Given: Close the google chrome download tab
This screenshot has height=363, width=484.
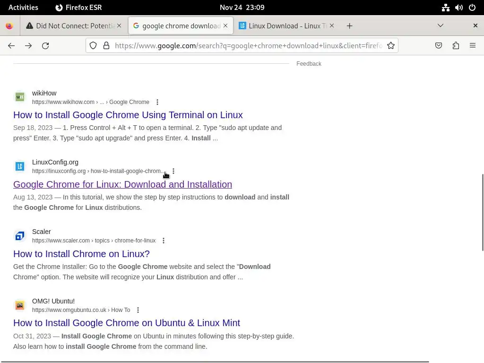Looking at the screenshot, I should click(225, 26).
